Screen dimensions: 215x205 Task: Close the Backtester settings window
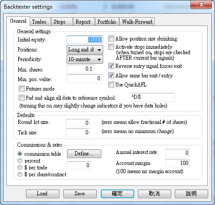coord(201,5)
